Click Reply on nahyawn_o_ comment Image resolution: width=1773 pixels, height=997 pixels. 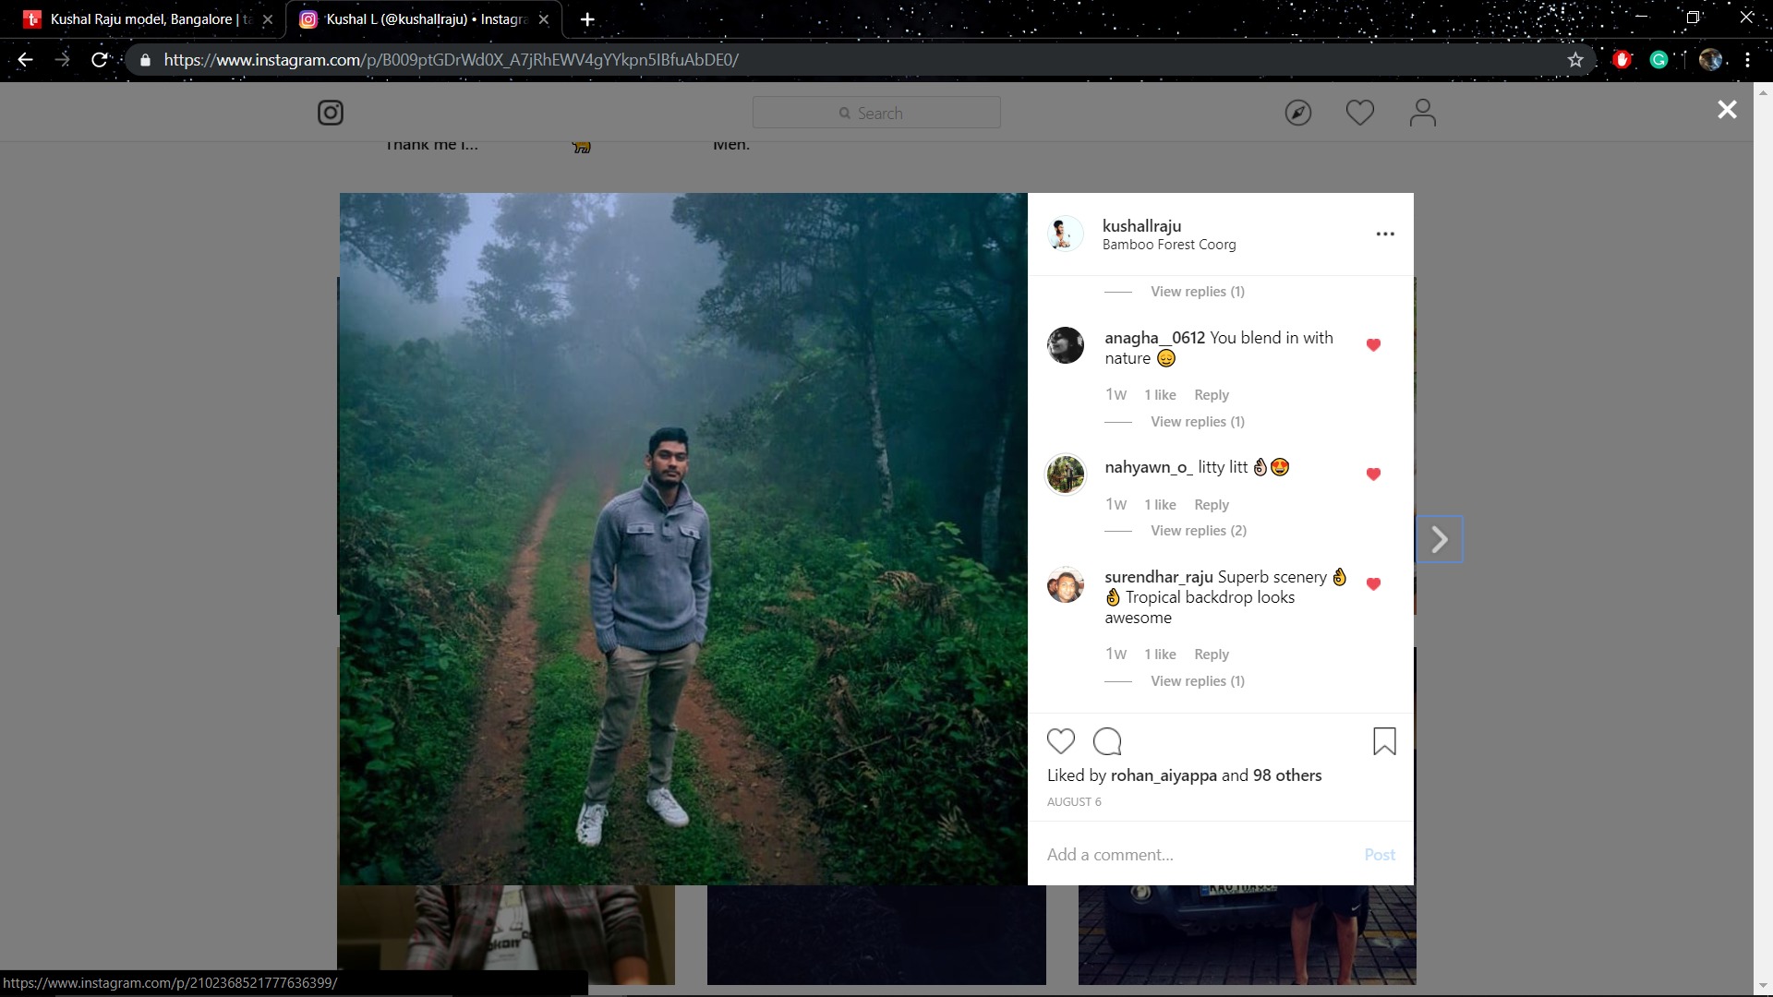point(1211,505)
